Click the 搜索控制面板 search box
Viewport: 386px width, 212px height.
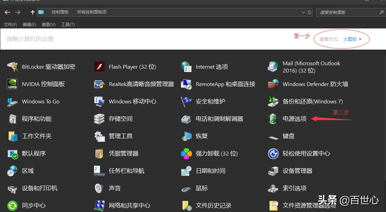click(348, 12)
